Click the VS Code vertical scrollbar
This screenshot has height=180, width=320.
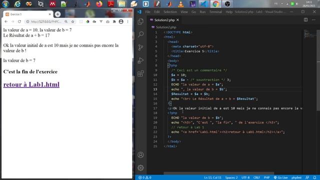pos(318,70)
